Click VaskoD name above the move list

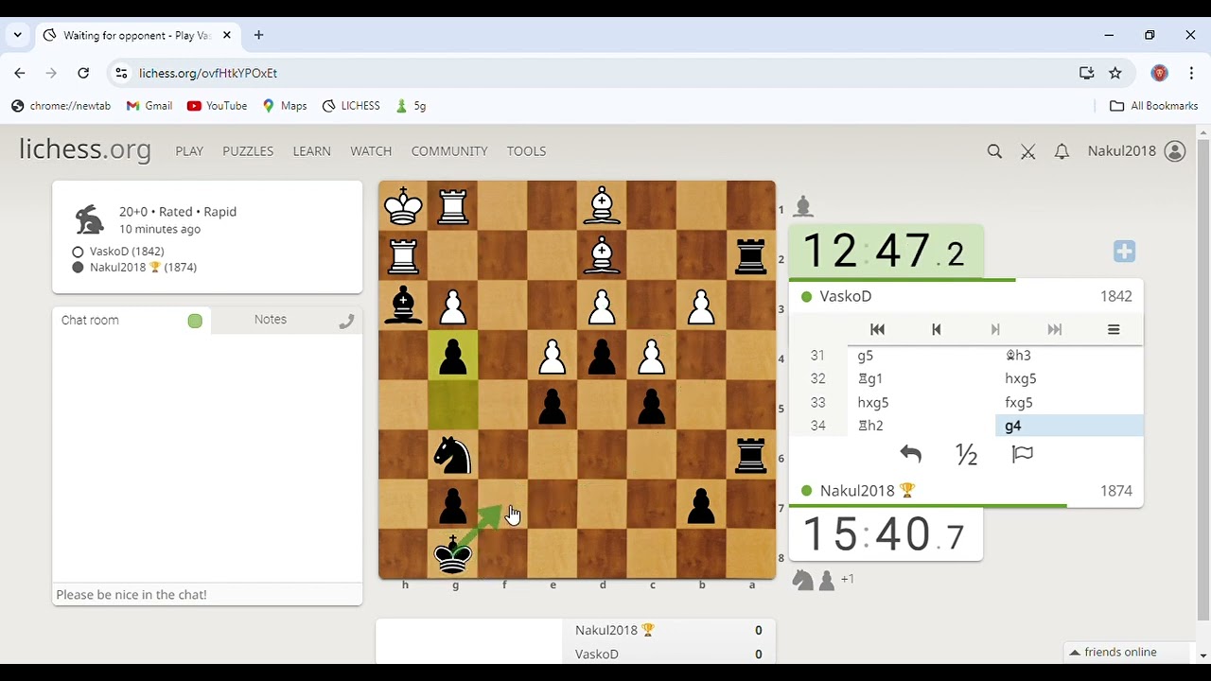(x=846, y=296)
